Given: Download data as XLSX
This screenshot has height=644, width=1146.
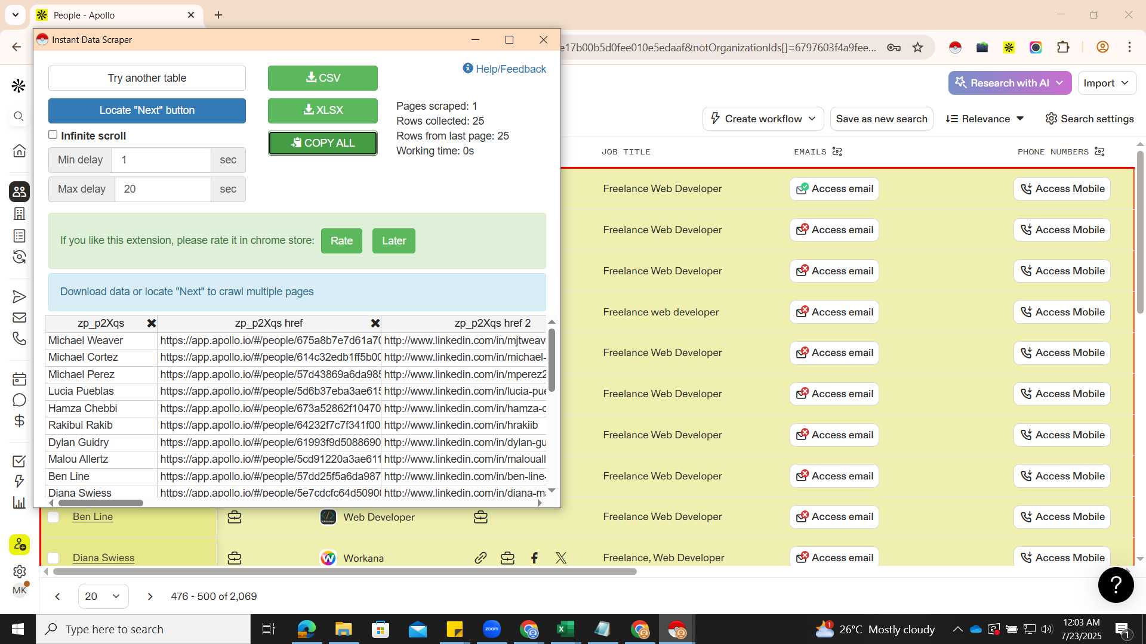Looking at the screenshot, I should pyautogui.click(x=323, y=110).
